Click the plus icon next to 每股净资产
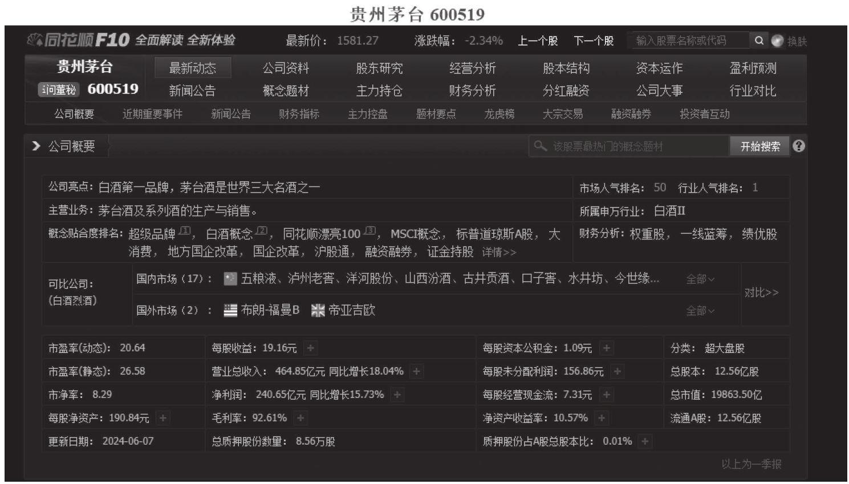This screenshot has width=849, height=484. [x=163, y=418]
